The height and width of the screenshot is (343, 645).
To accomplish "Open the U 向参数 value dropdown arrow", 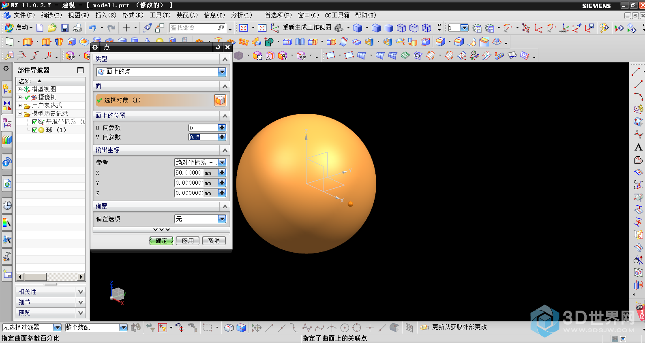I will 222,128.
